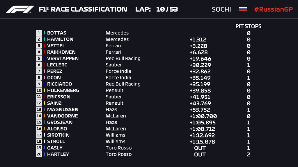Image resolution: width=298 pixels, height=167 pixels.
Task: Click the pink team stripe beside PEREZ
Action: click(x=45, y=71)
